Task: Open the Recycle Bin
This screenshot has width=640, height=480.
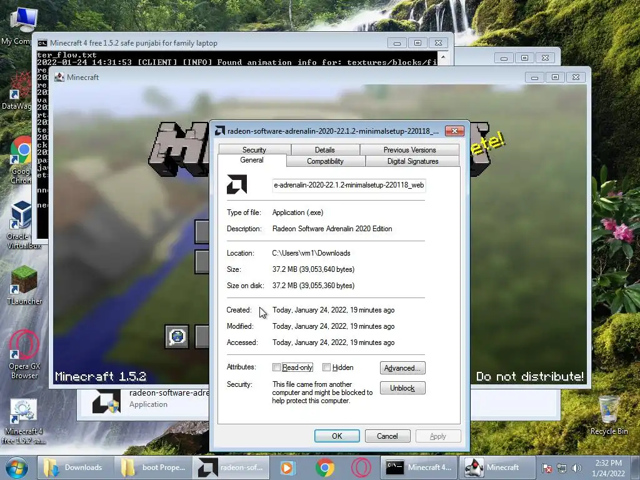Action: coord(609,416)
